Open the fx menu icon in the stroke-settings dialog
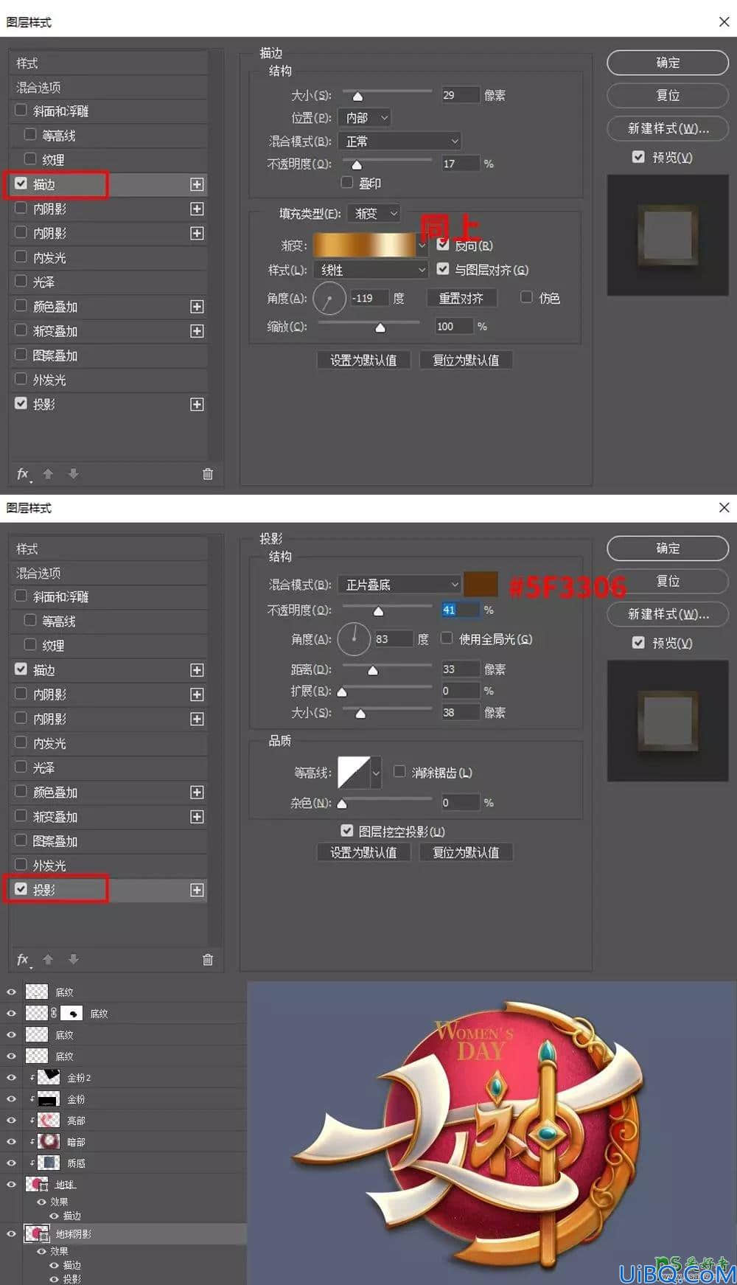This screenshot has width=737, height=1285. coord(24,474)
